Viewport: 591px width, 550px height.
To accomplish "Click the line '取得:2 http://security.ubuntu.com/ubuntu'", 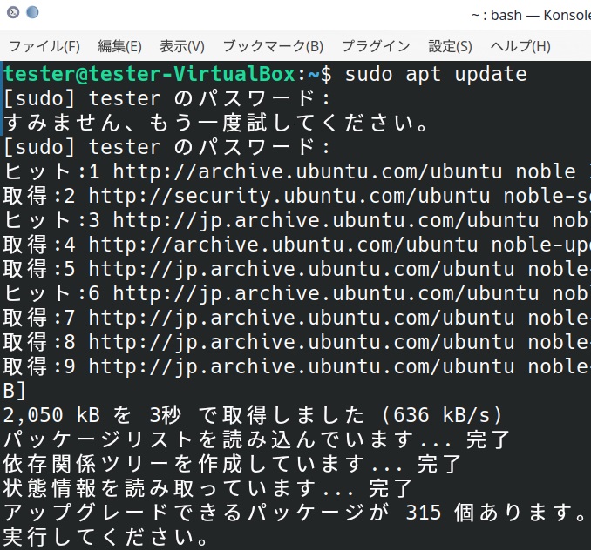I will pyautogui.click(x=247, y=196).
